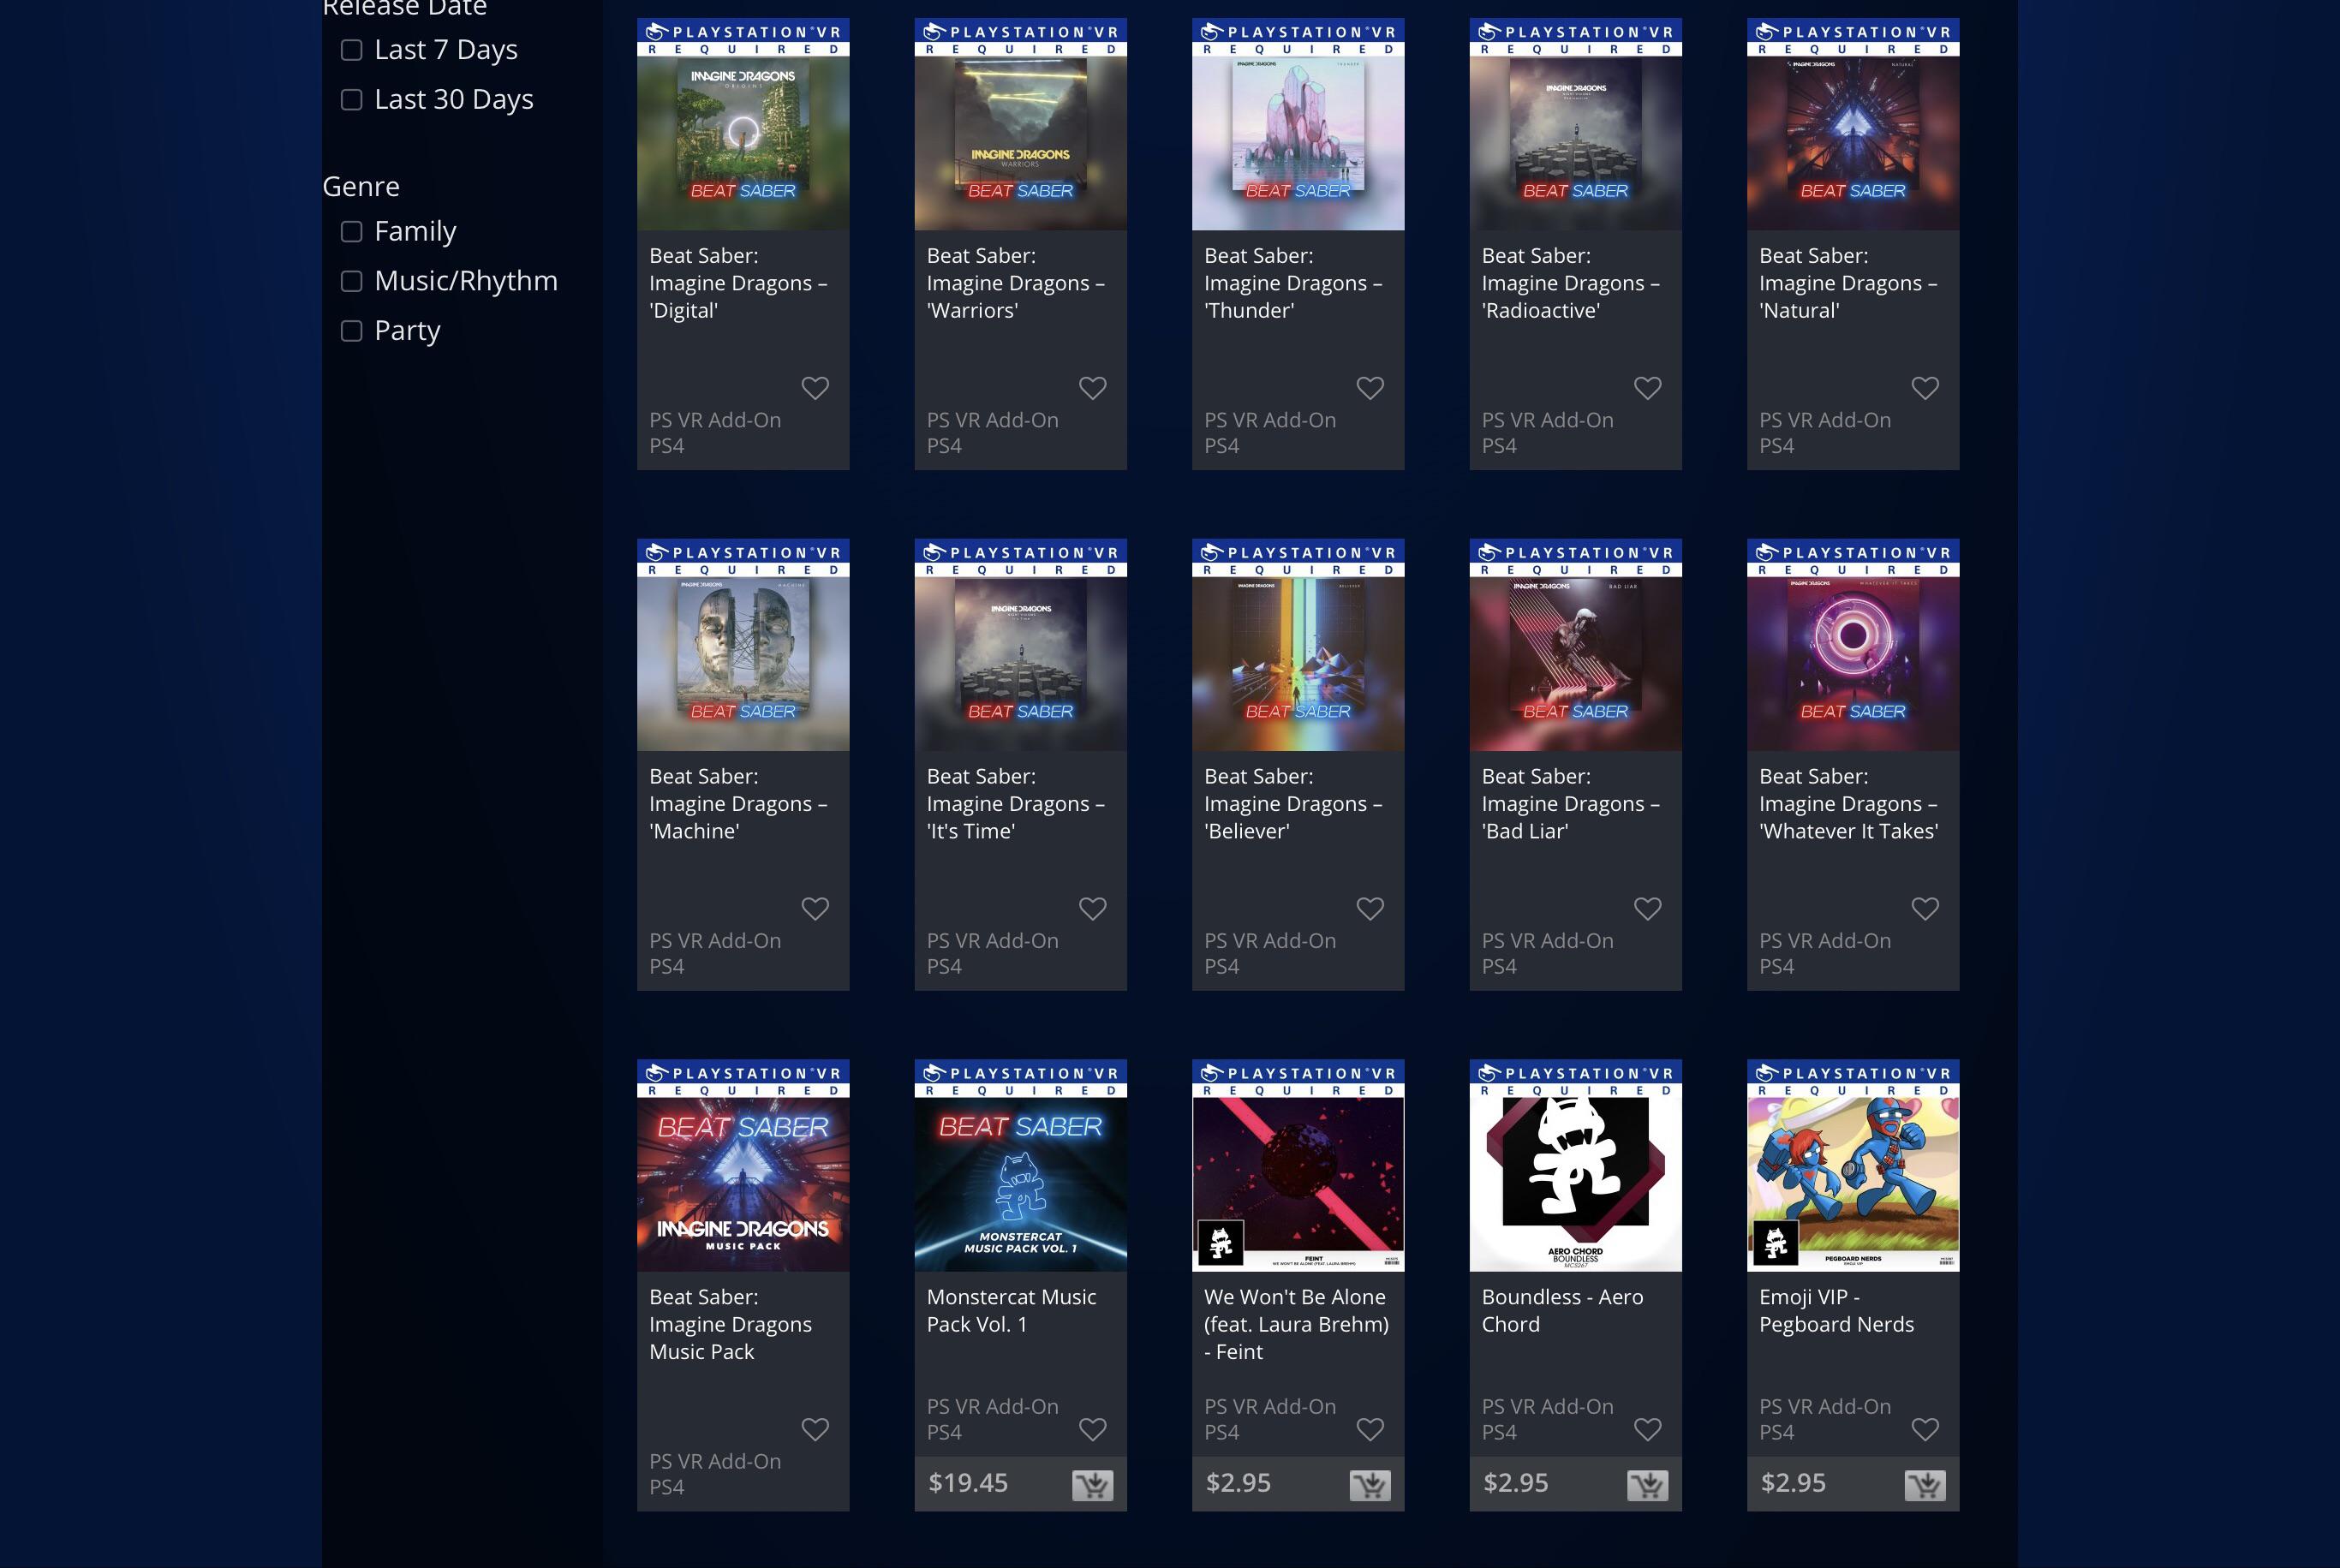Click Monstercat Music Pack Vol. 1 cover
This screenshot has width=2340, height=1568.
1020,1166
